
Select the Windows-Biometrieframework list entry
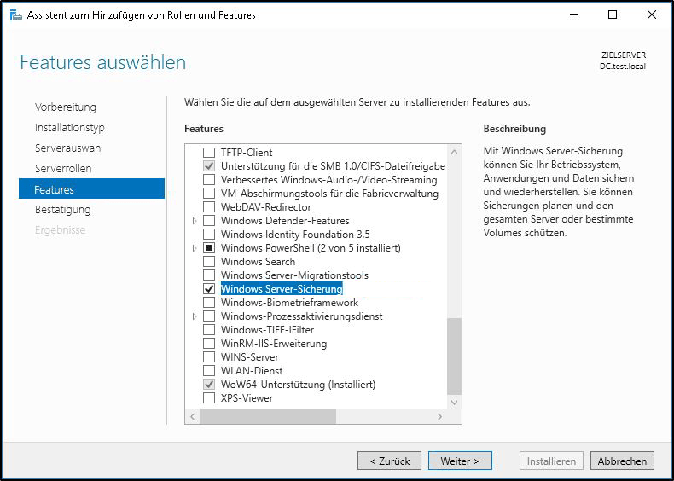[x=289, y=303]
